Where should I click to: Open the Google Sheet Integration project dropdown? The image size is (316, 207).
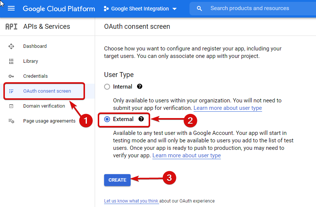(140, 9)
